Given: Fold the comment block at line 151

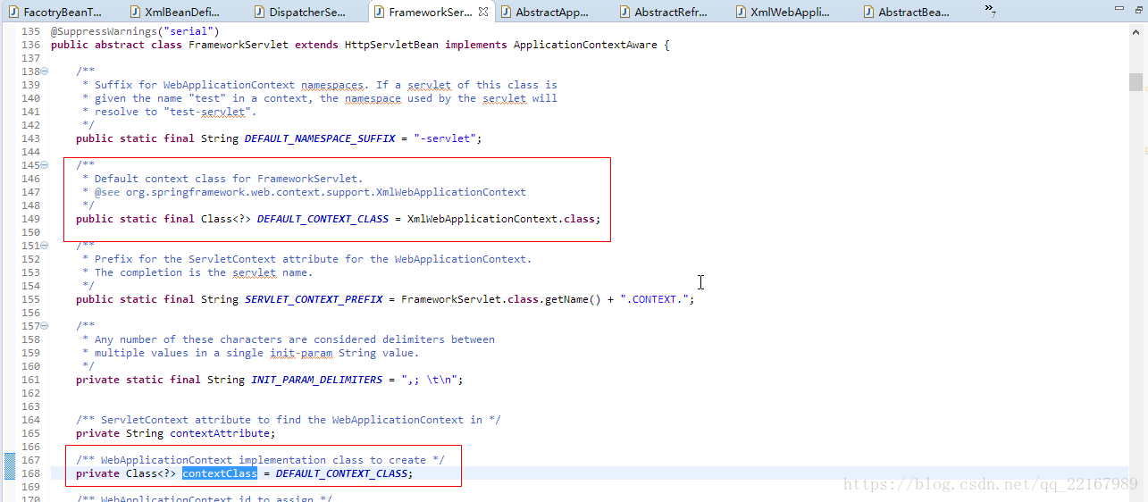Looking at the screenshot, I should (45, 246).
